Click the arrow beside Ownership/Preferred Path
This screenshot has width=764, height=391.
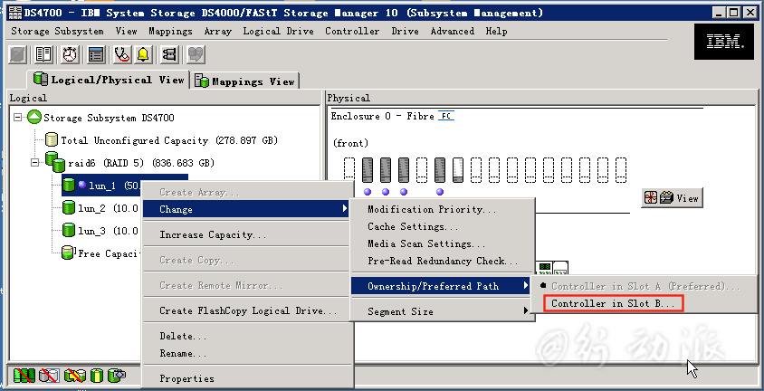(526, 285)
